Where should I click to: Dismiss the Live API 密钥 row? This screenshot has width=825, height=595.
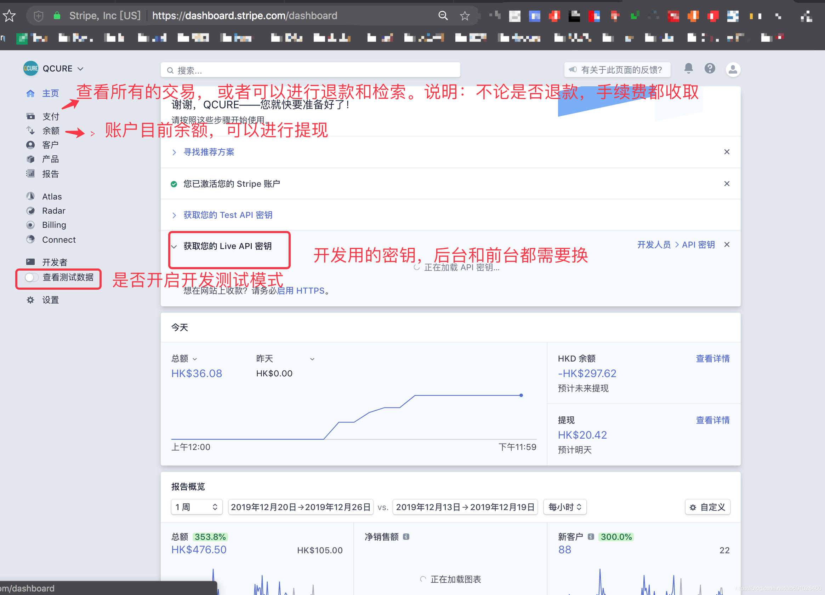point(727,245)
